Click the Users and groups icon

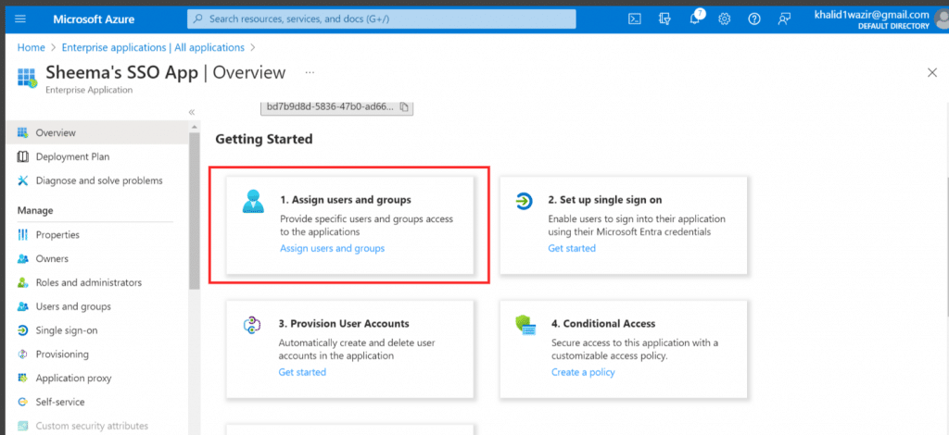(x=23, y=306)
